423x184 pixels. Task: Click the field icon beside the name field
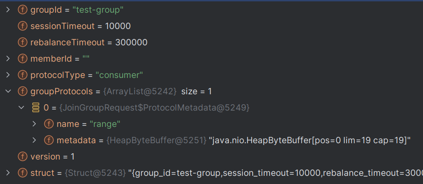[49, 124]
